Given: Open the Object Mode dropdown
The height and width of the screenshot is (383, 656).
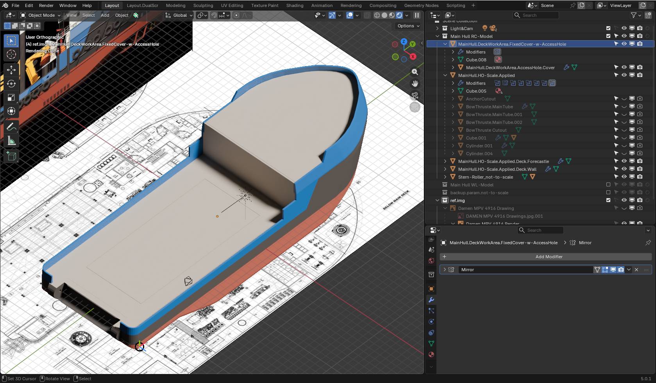Looking at the screenshot, I should click(41, 15).
